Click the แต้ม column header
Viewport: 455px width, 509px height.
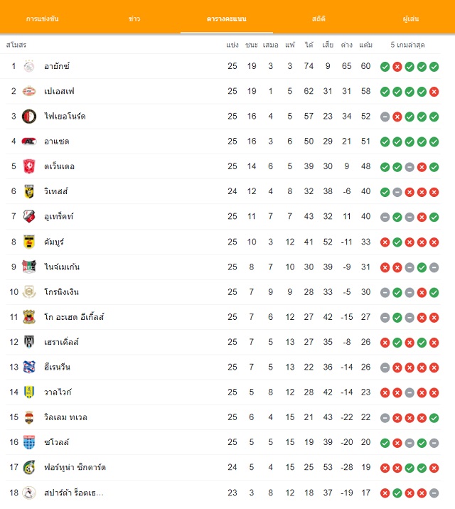pos(365,45)
